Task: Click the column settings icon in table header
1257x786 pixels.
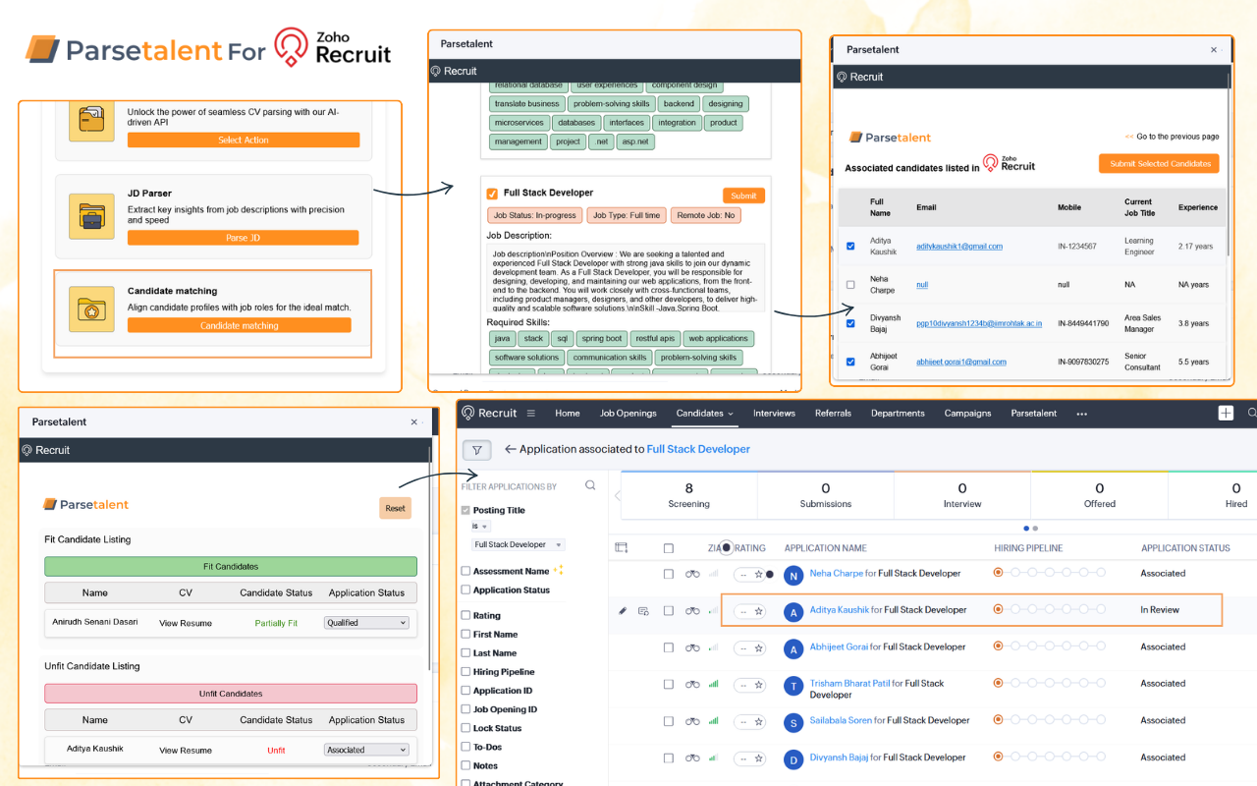Action: [x=621, y=547]
